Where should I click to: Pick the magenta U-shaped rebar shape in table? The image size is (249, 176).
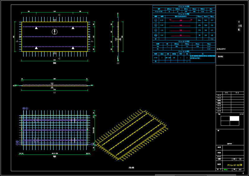tap(181, 20)
